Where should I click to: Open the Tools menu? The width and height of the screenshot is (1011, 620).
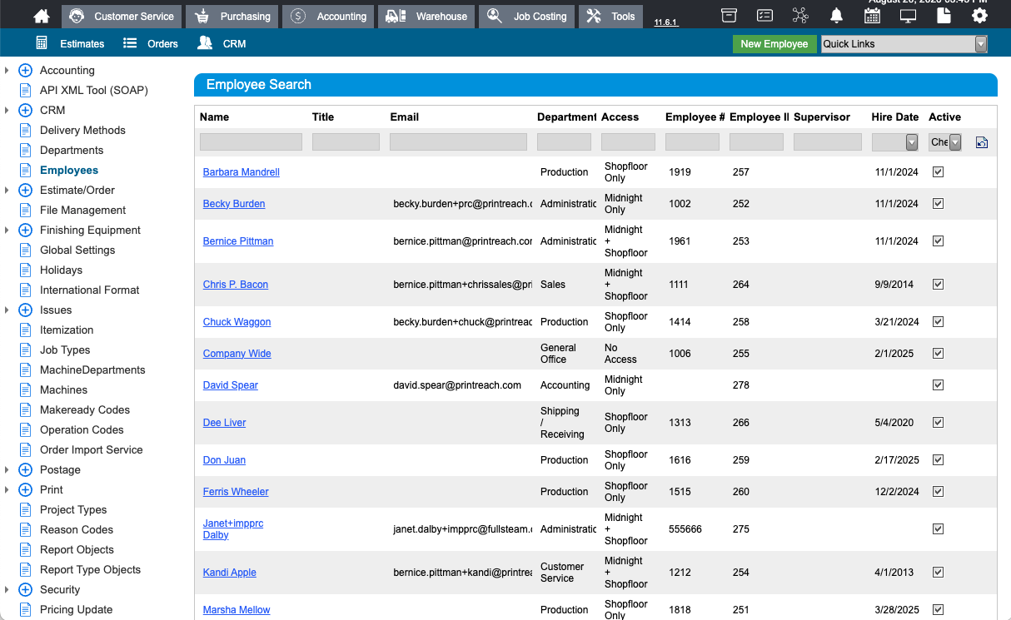point(610,16)
